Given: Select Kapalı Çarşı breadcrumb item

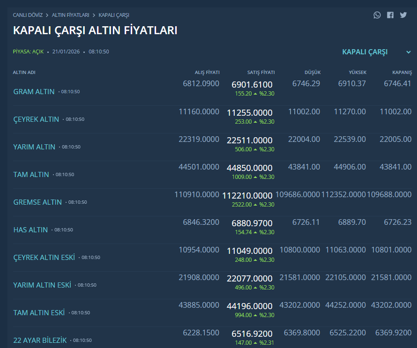Looking at the screenshot, I should pos(114,15).
